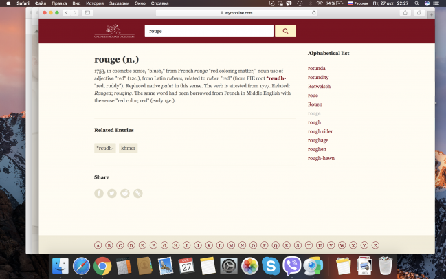This screenshot has height=279, width=446.
Task: Share entry on Reddit
Action: pyautogui.click(x=125, y=194)
